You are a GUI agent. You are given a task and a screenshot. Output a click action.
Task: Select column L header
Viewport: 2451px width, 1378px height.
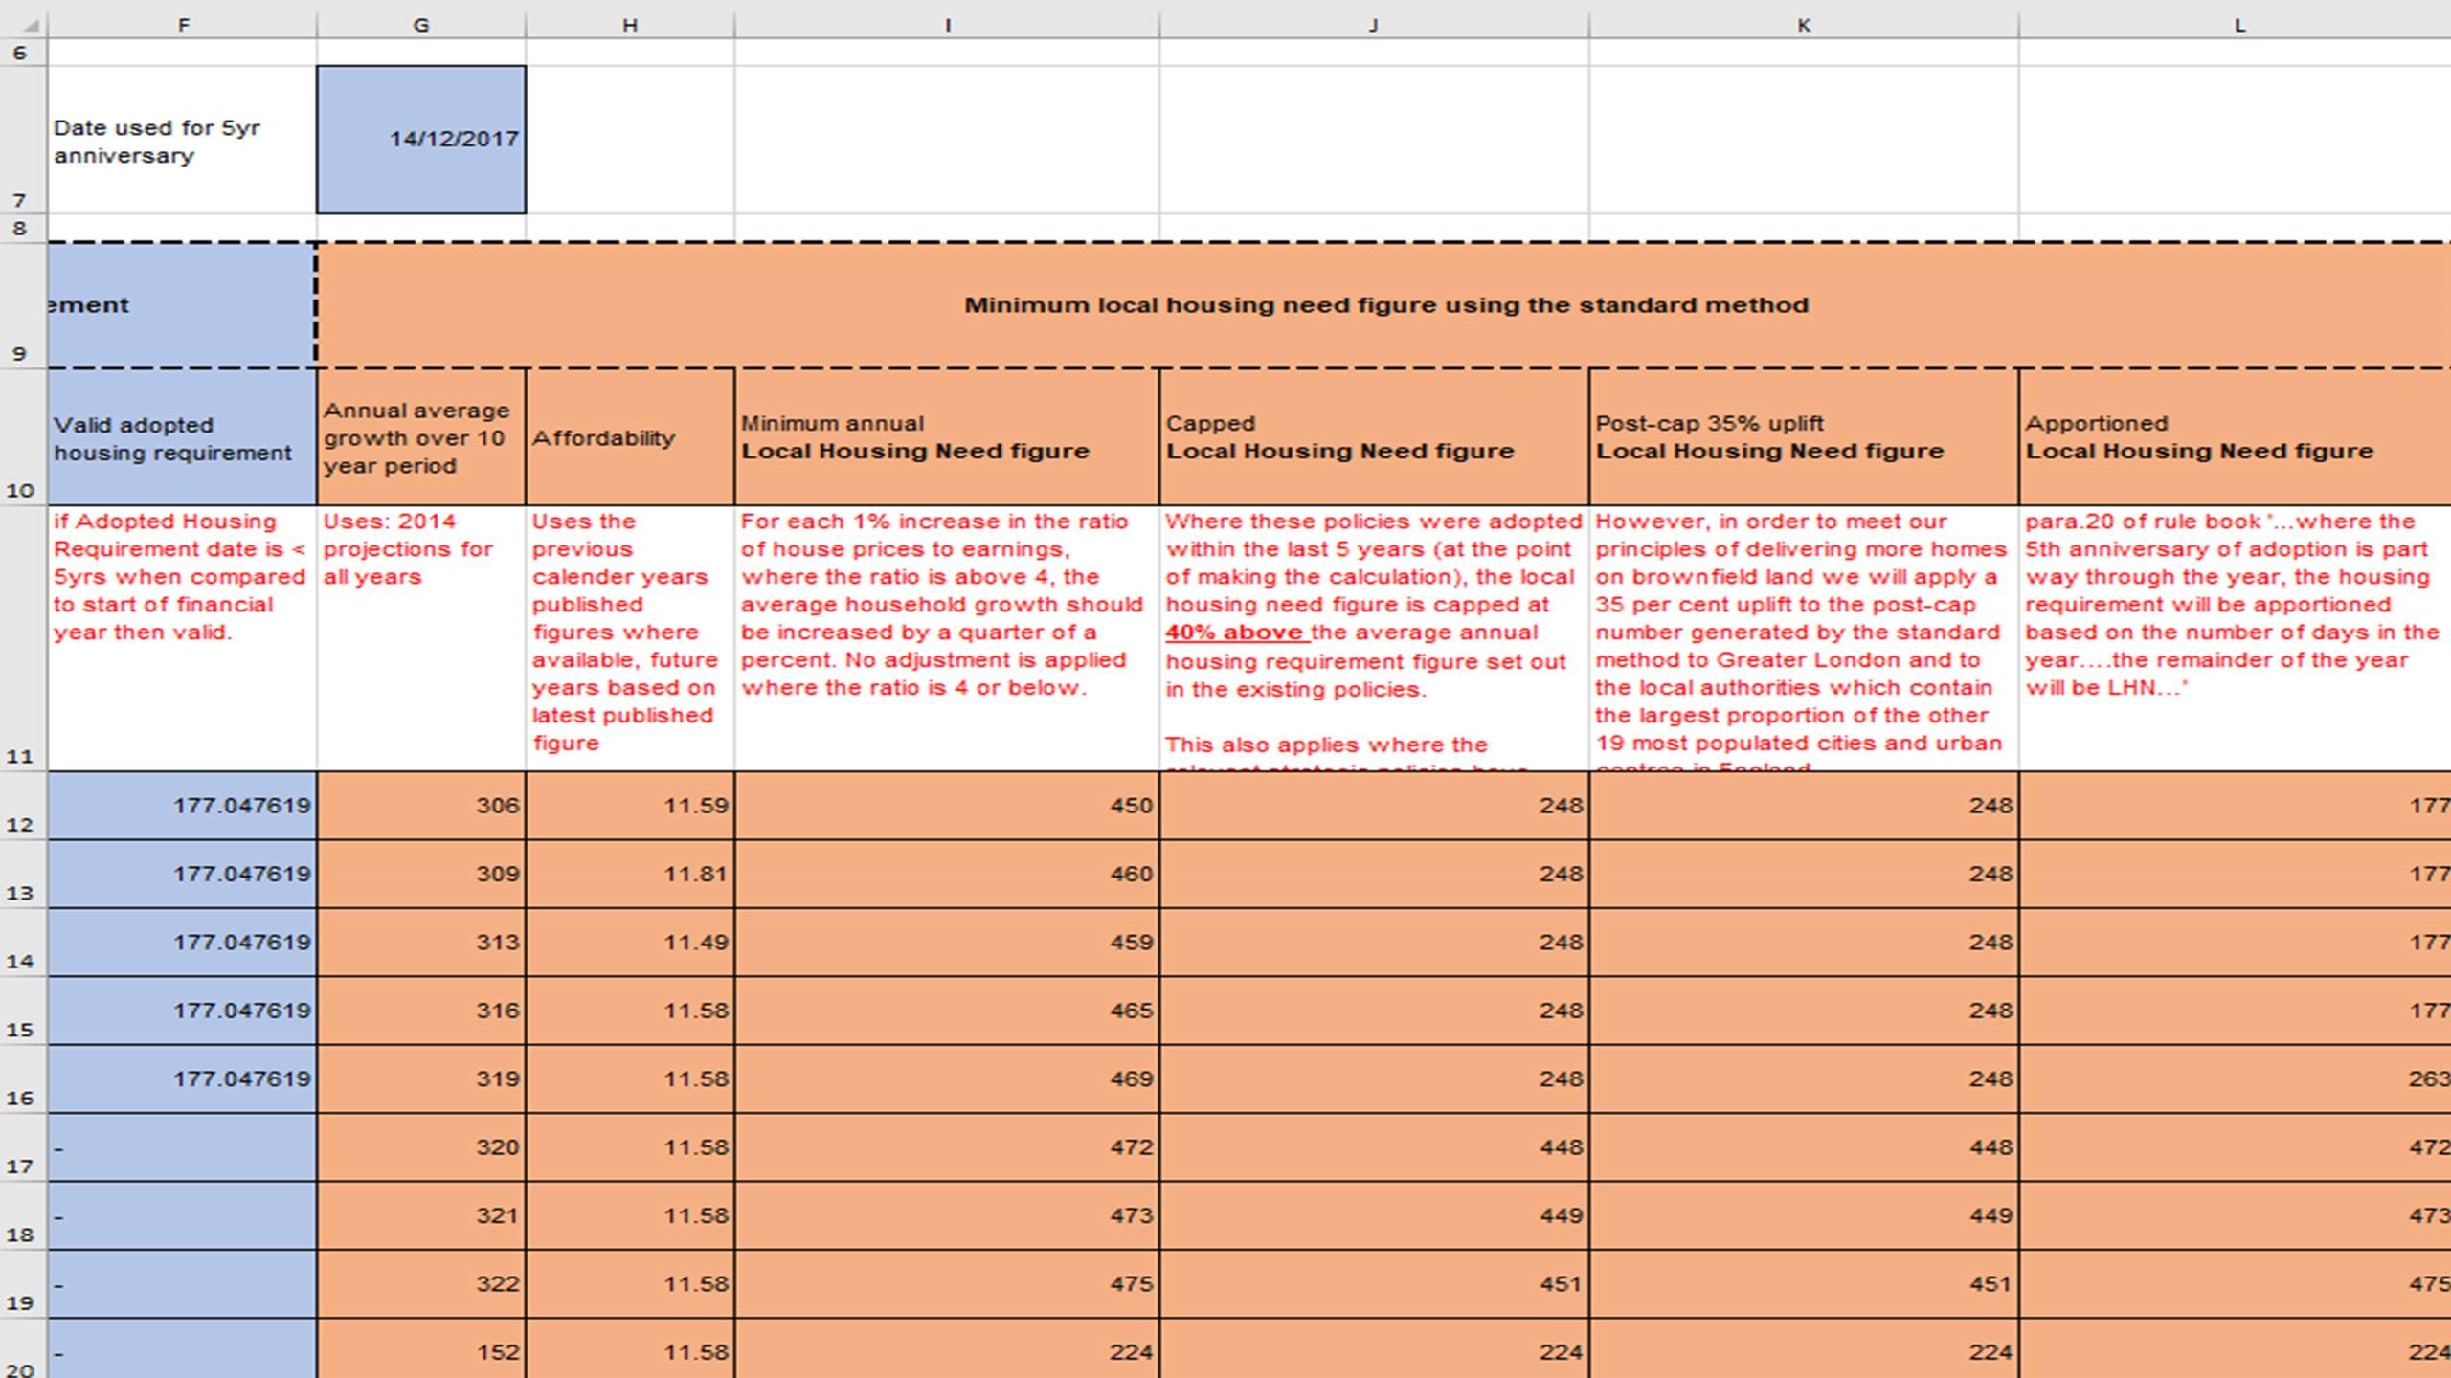coord(2236,25)
